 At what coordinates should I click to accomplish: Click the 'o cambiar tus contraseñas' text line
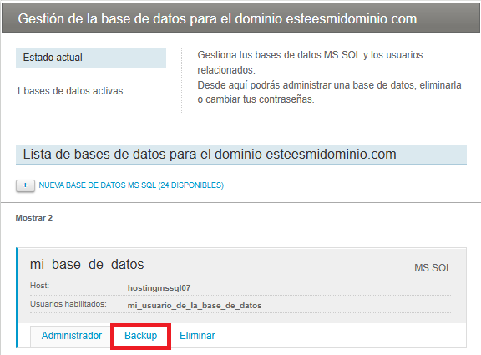pos(256,99)
